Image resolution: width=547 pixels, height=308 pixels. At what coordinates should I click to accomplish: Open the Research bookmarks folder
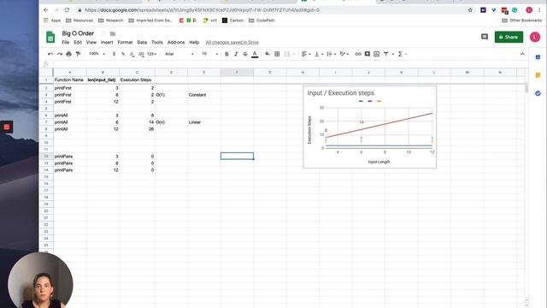pyautogui.click(x=110, y=21)
